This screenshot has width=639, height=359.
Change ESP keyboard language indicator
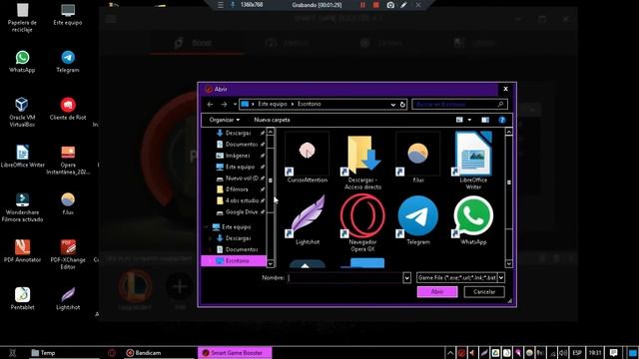[x=577, y=353]
